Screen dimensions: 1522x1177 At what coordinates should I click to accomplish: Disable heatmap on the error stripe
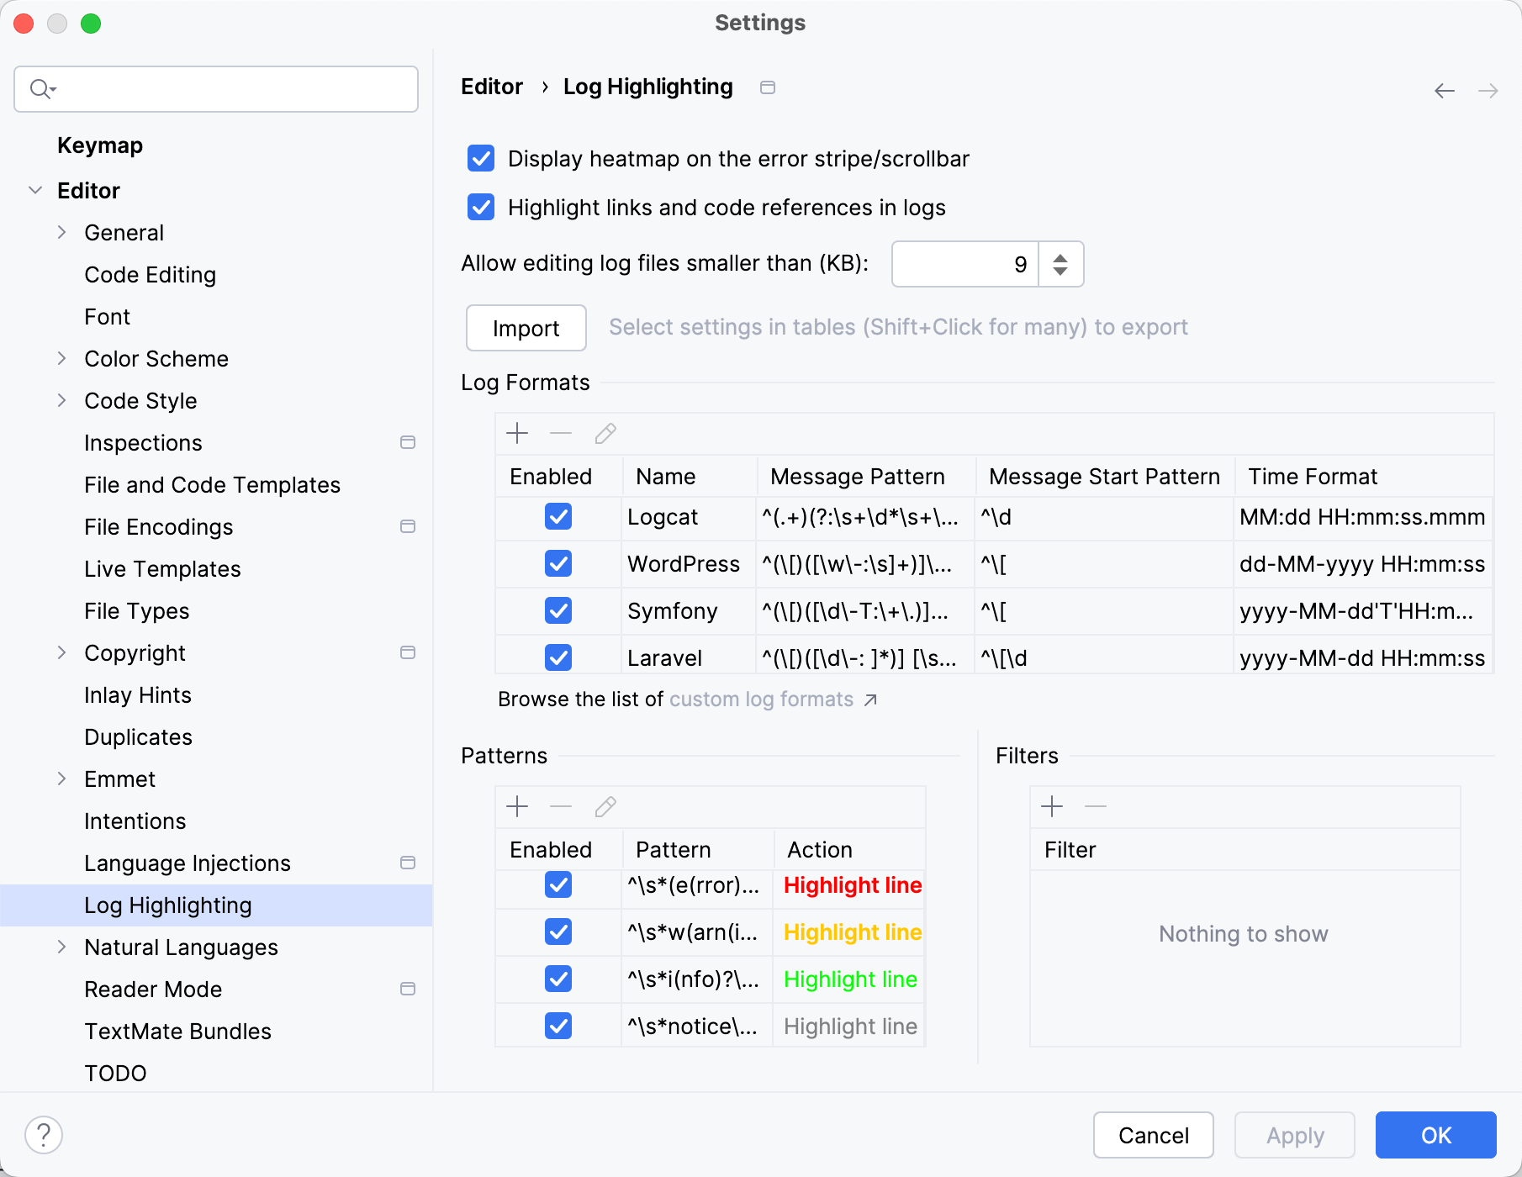480,158
